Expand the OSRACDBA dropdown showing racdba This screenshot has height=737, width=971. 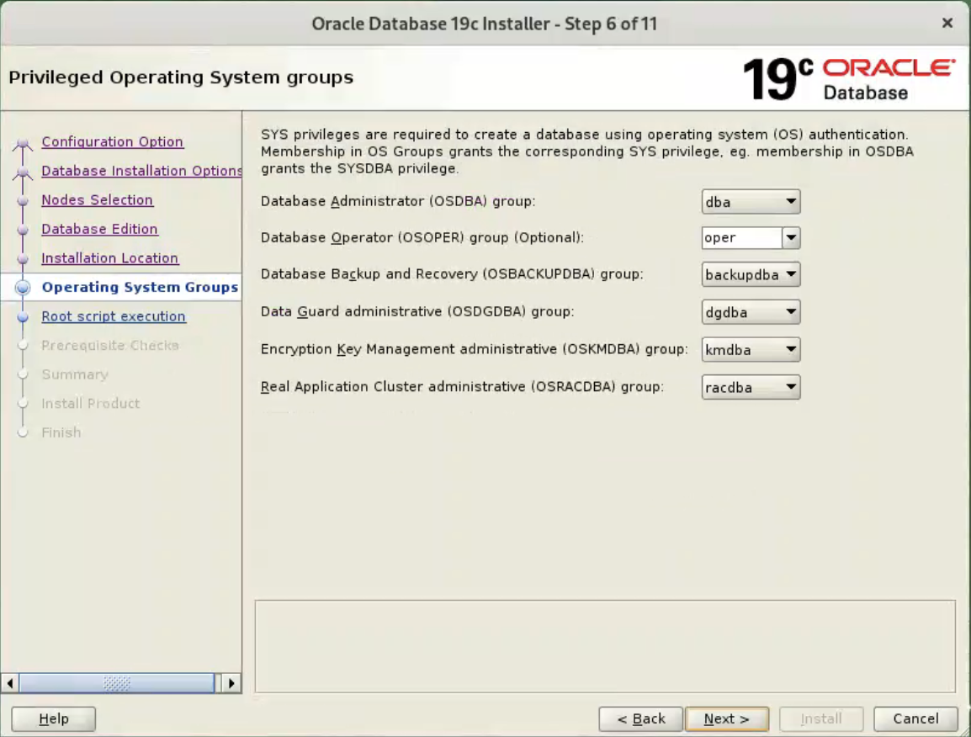(751, 387)
